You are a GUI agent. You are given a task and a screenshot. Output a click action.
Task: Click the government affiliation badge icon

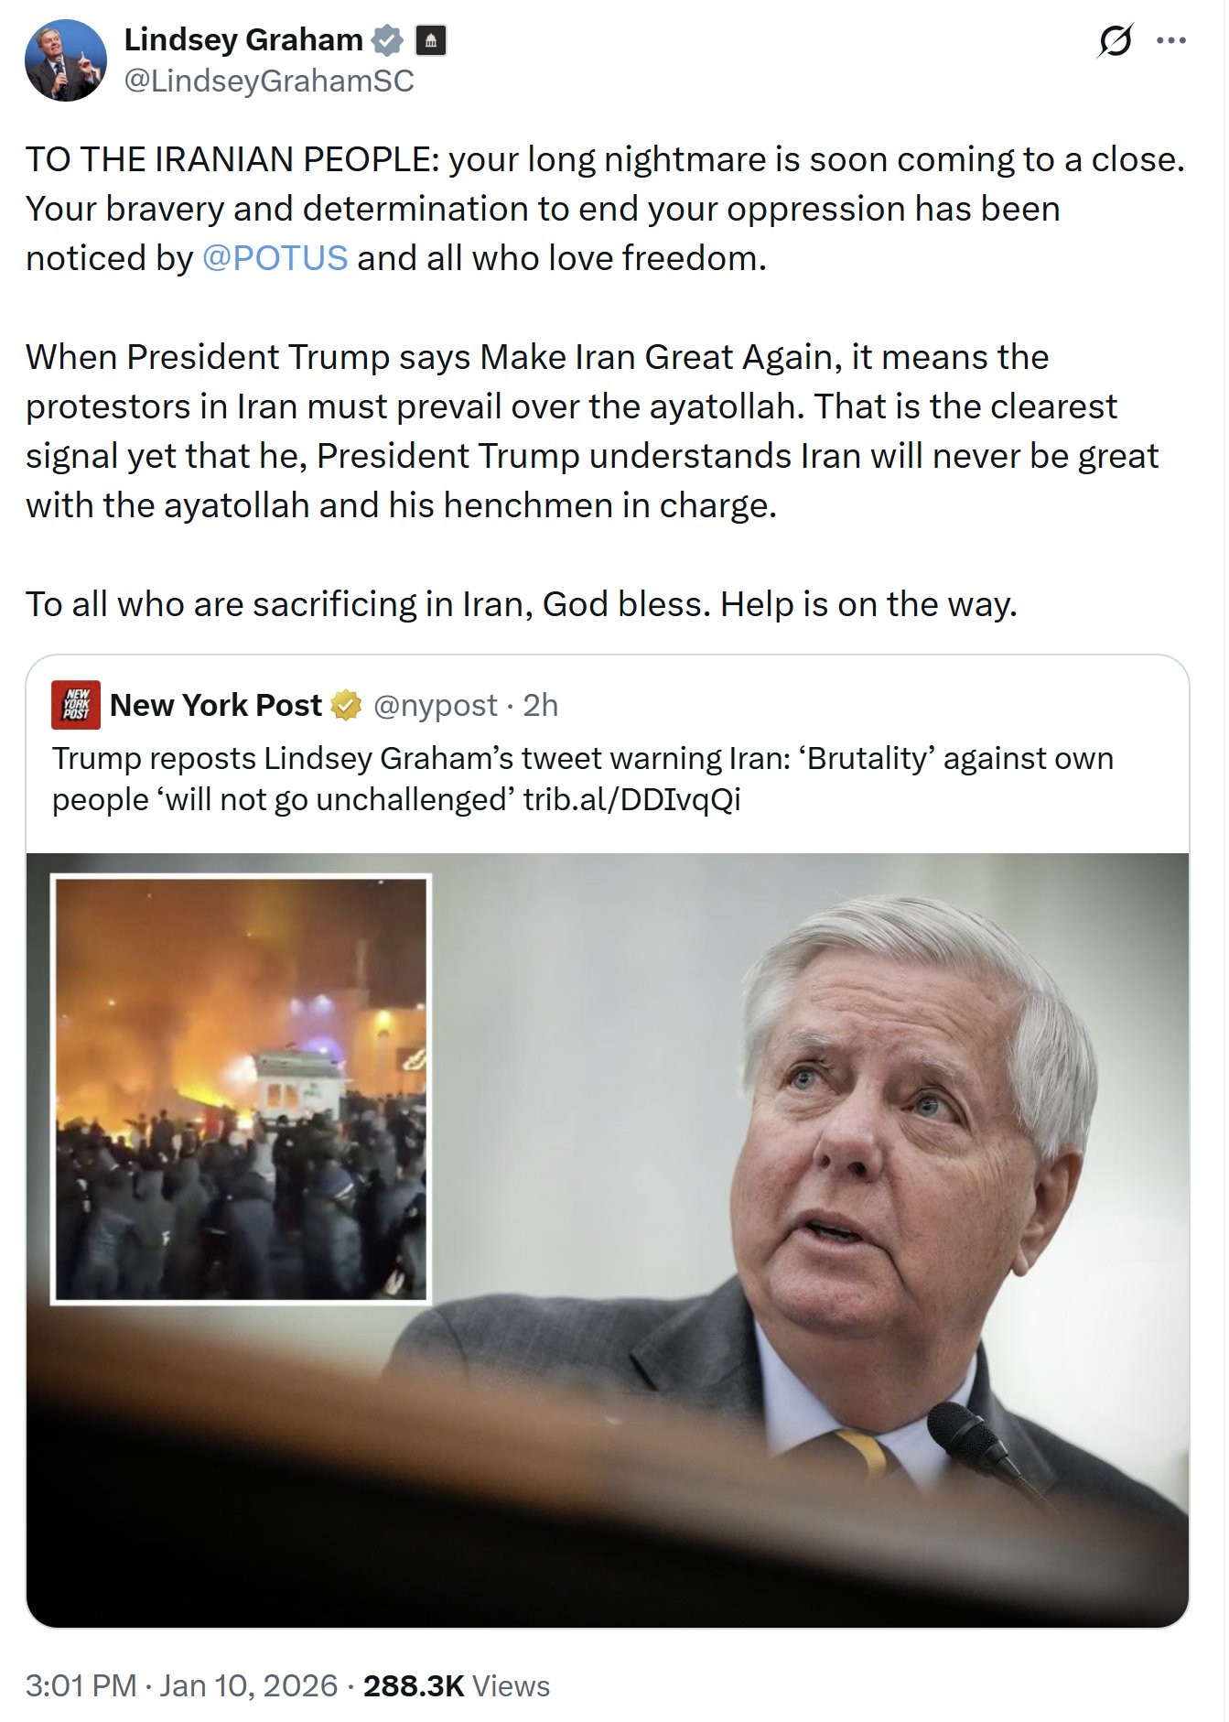click(431, 40)
